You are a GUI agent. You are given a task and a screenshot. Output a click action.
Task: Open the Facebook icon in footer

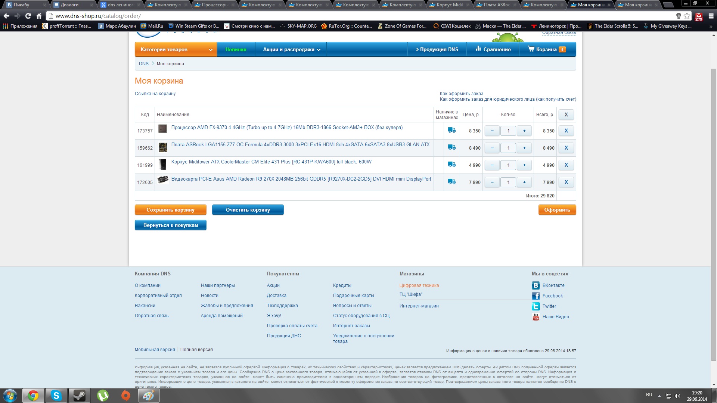[x=536, y=296]
